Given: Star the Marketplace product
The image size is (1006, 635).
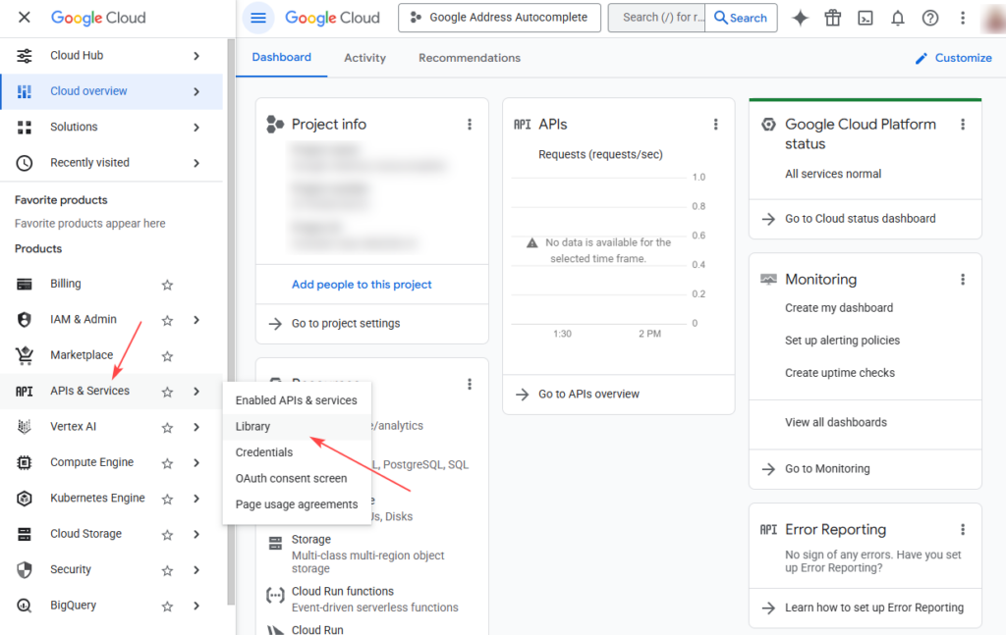Looking at the screenshot, I should point(167,355).
